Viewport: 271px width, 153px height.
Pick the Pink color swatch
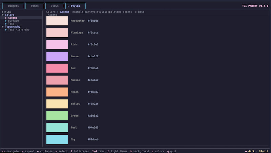coord(57,44)
